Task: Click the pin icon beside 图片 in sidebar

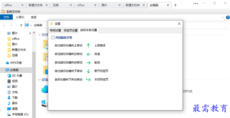Action: point(30,33)
